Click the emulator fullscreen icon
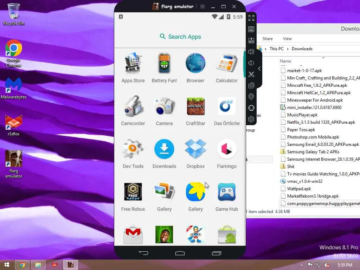This screenshot has height=270, width=360. click(x=251, y=18)
